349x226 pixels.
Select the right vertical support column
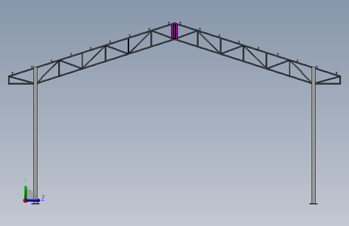314,135
